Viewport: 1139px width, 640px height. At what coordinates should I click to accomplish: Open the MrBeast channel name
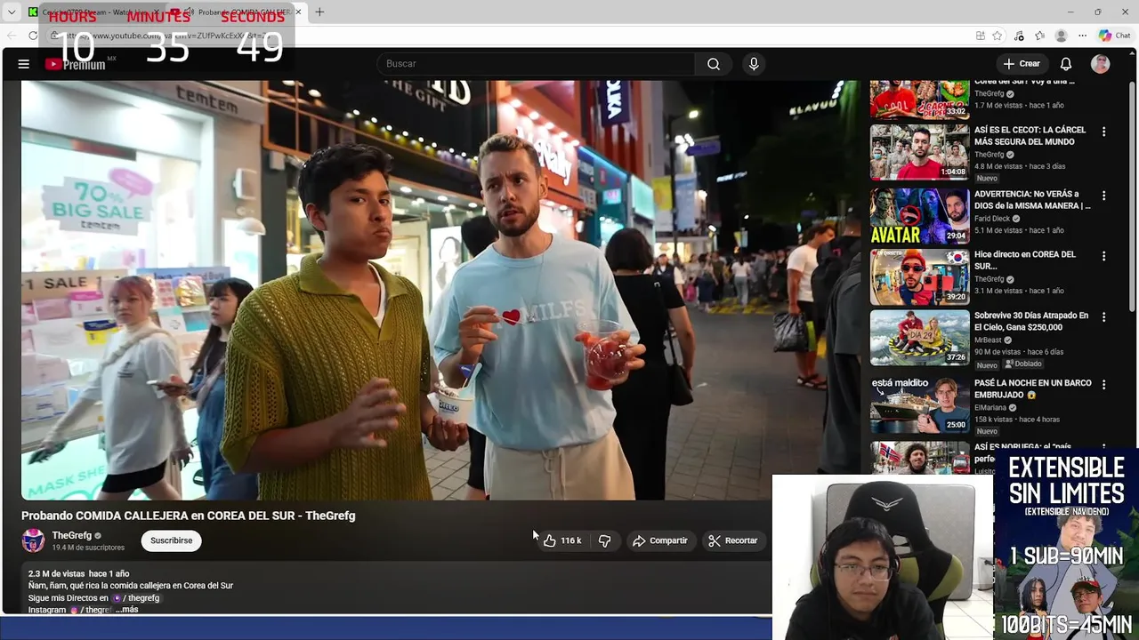click(x=988, y=340)
